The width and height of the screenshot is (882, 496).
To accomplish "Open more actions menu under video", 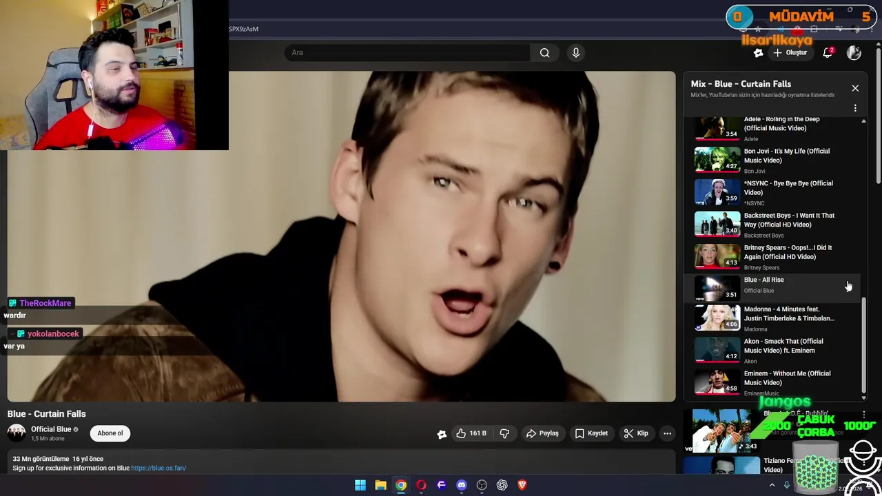I will 667,433.
